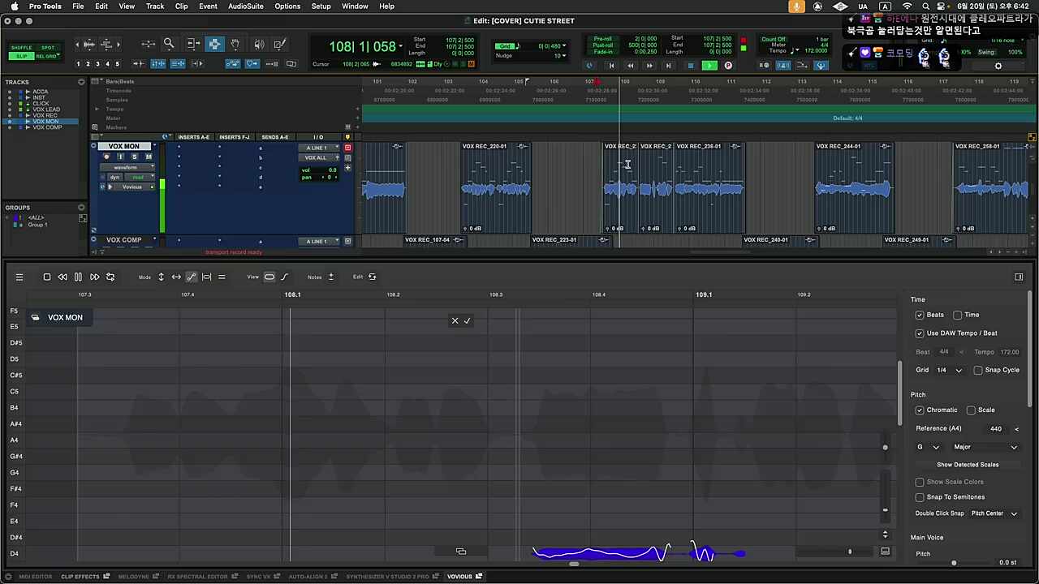1039x584 pixels.
Task: Open the A LINE 1 input selector
Action: [319, 148]
